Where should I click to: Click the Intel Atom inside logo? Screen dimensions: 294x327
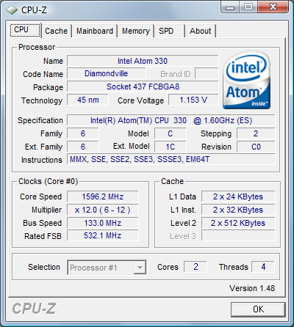(246, 80)
